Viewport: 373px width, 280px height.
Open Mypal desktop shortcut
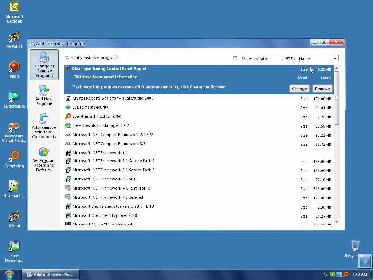tap(14, 219)
